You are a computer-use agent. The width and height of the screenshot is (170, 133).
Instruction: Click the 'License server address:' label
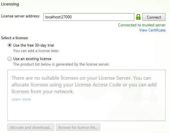click(20, 16)
